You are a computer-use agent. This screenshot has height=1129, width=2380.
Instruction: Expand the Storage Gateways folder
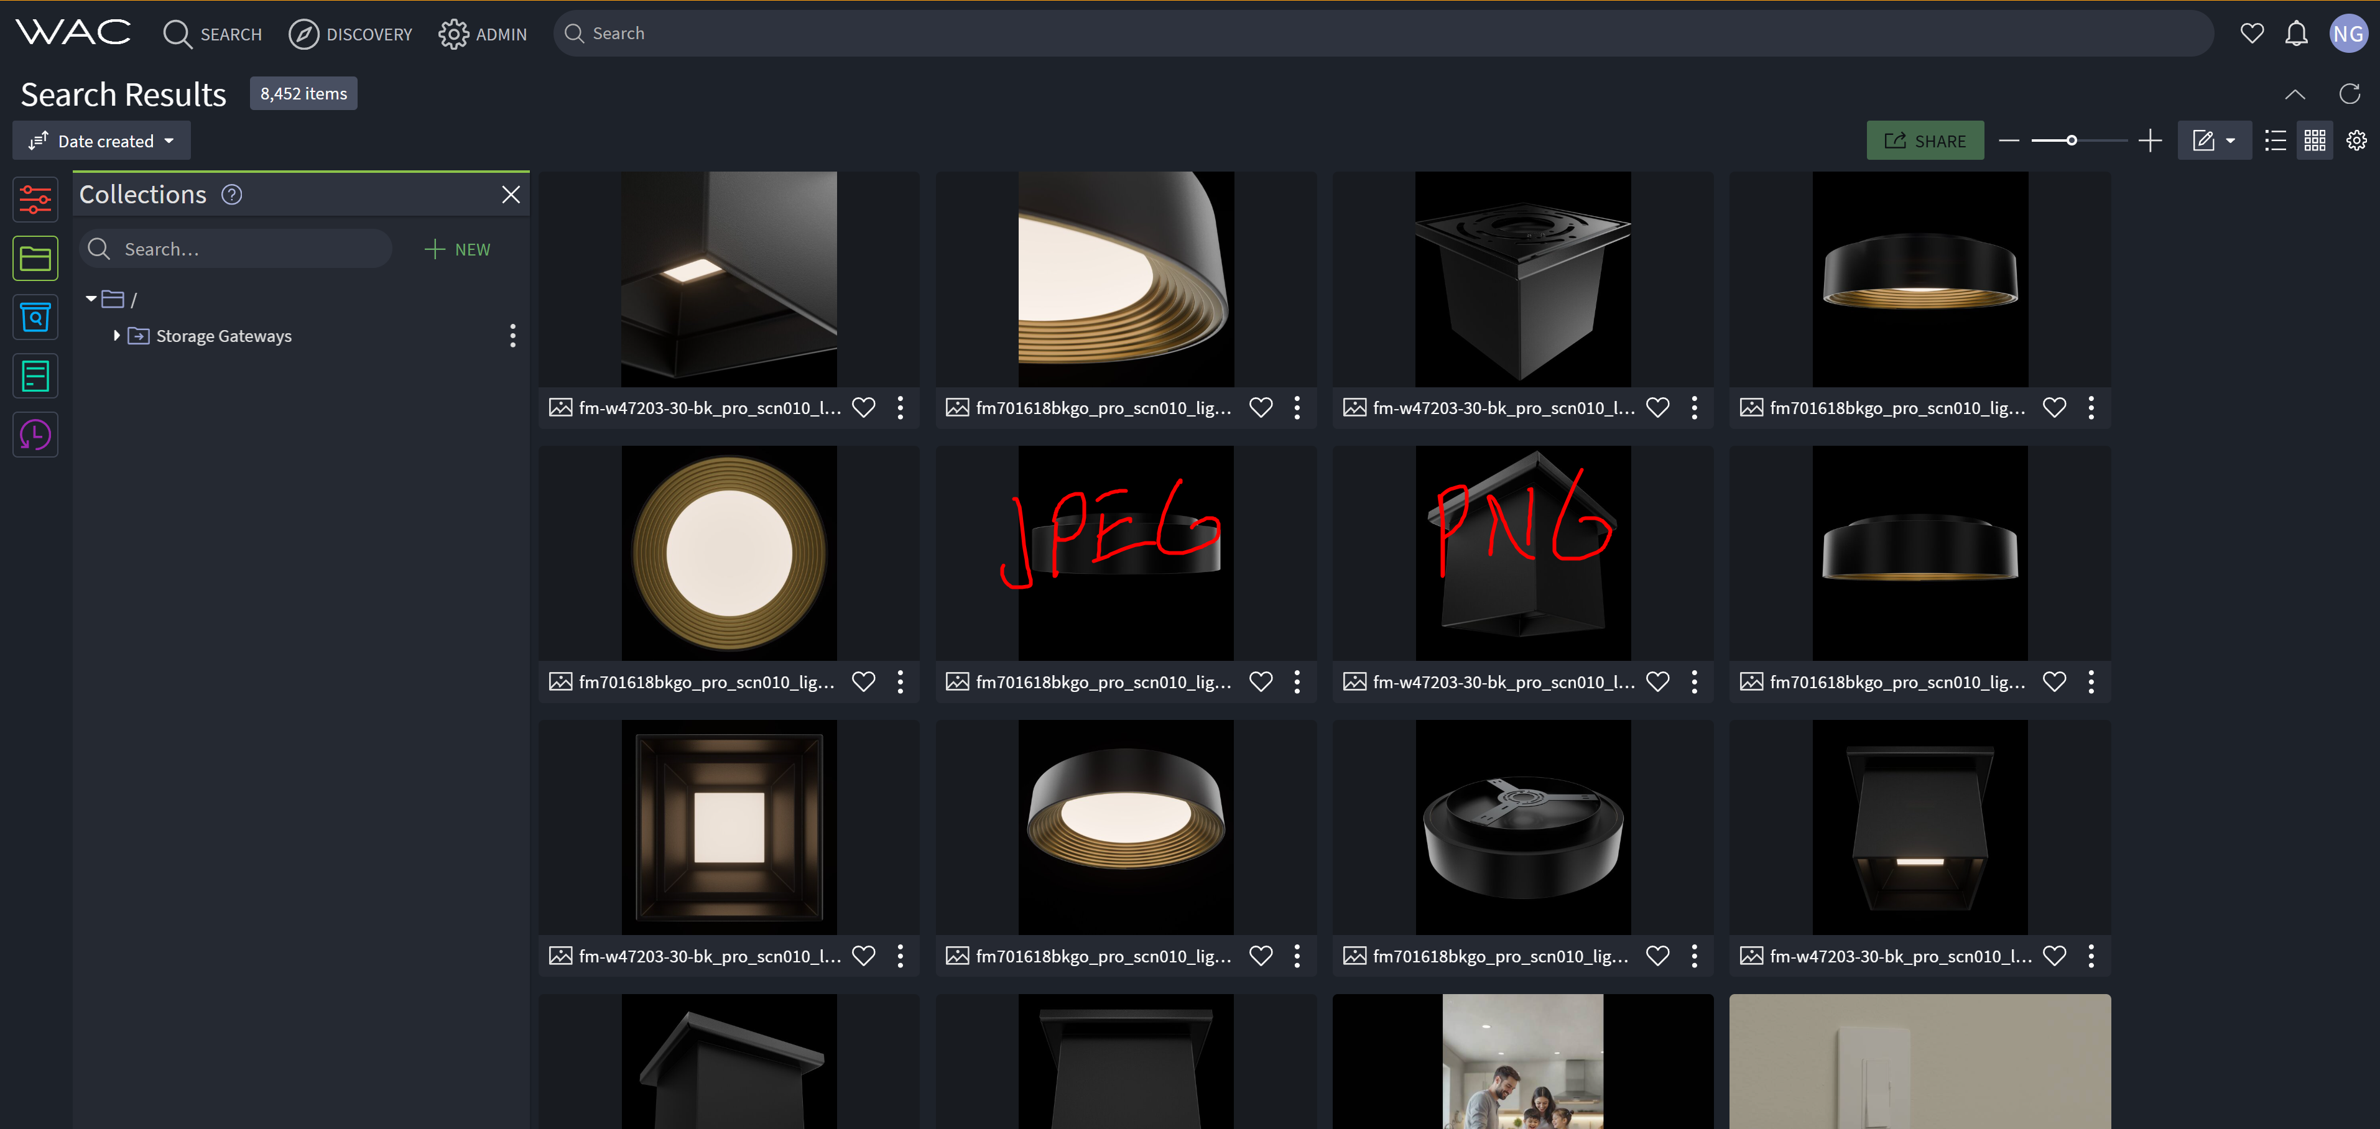(116, 335)
